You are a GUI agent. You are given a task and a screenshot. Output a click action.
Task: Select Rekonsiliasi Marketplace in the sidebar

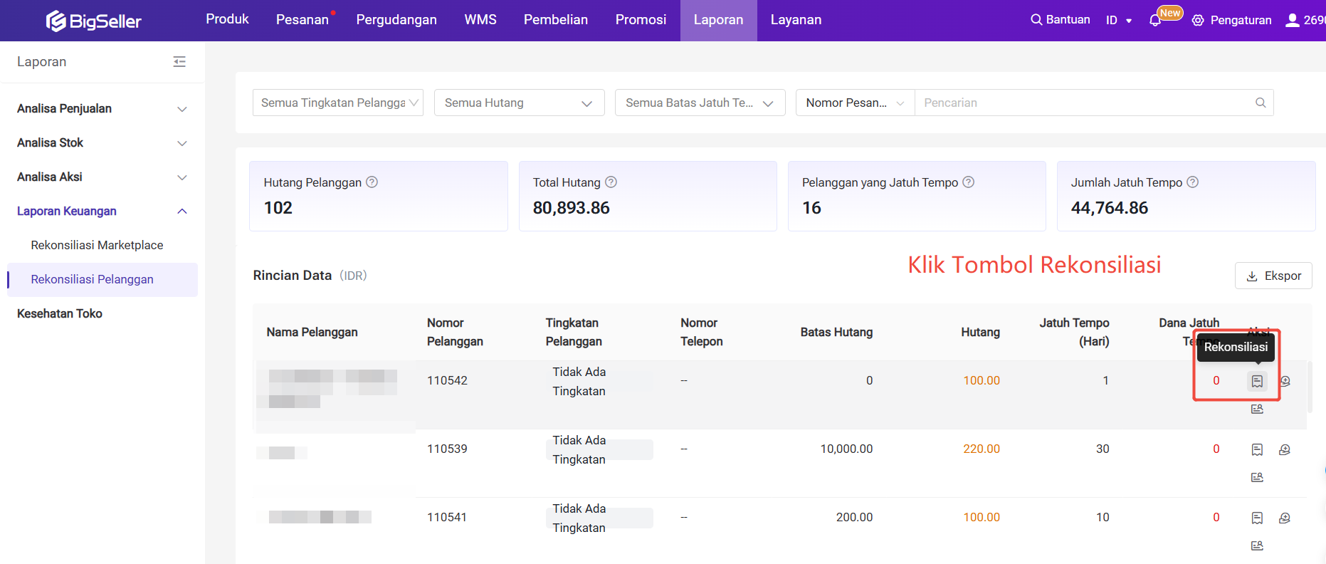click(97, 245)
